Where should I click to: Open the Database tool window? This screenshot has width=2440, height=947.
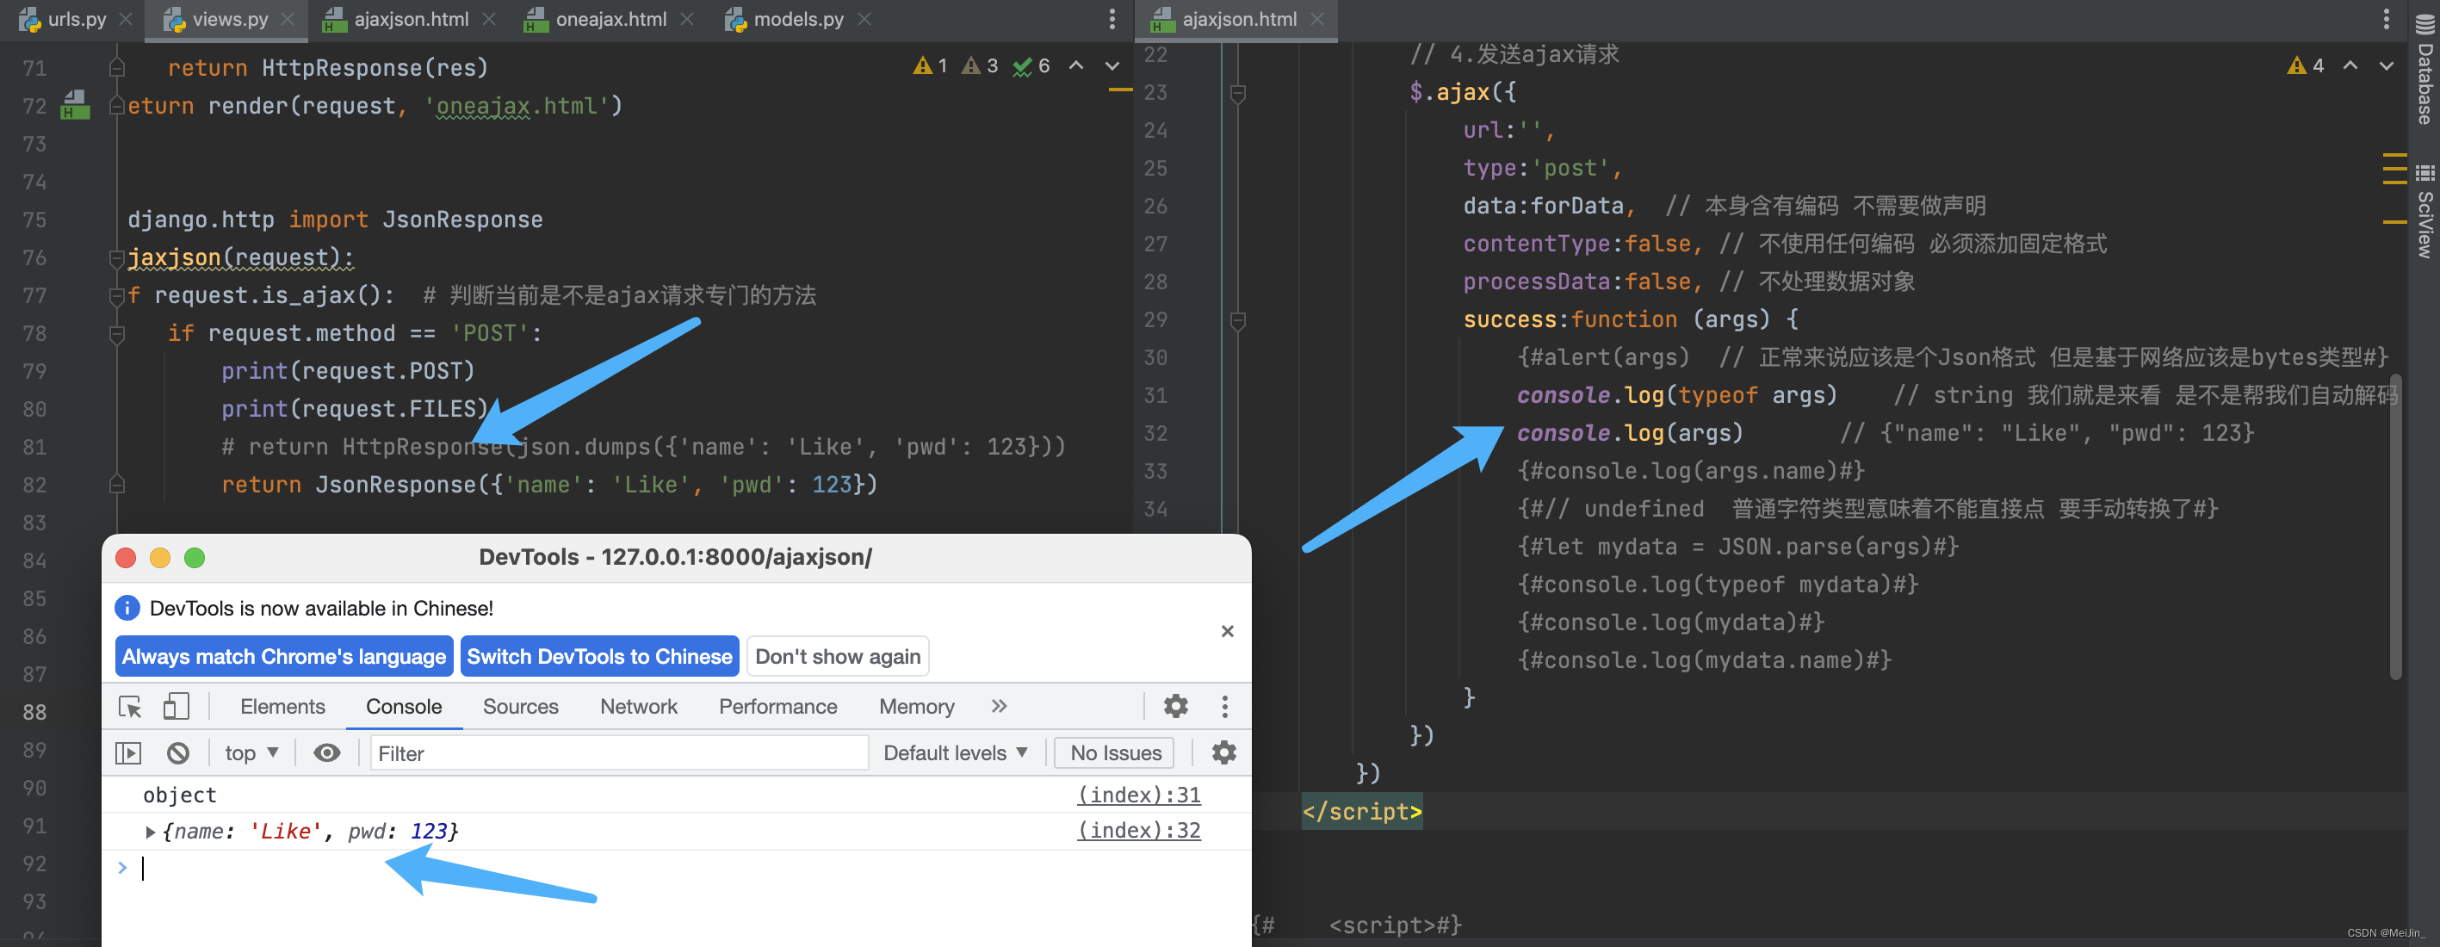(2424, 69)
